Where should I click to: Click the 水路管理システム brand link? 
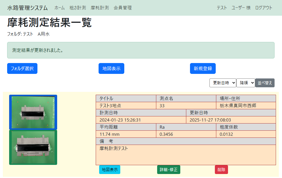pos(27,8)
